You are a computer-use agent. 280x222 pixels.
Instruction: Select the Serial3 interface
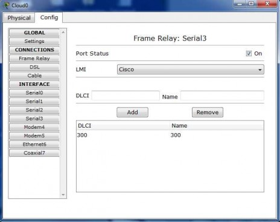34,119
